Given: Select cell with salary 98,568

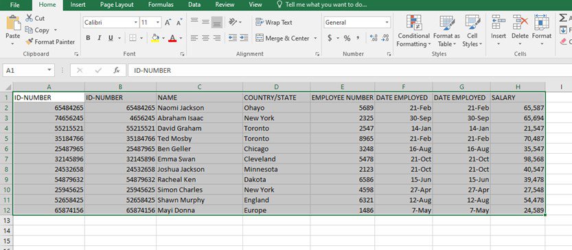Looking at the screenshot, I should [x=518, y=159].
